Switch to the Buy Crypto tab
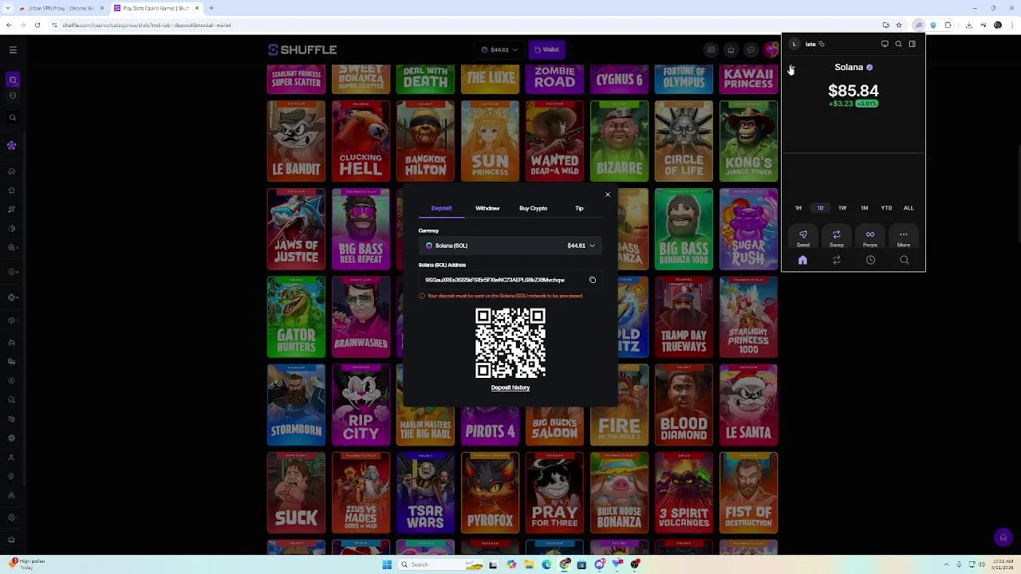This screenshot has width=1021, height=574. [x=533, y=208]
